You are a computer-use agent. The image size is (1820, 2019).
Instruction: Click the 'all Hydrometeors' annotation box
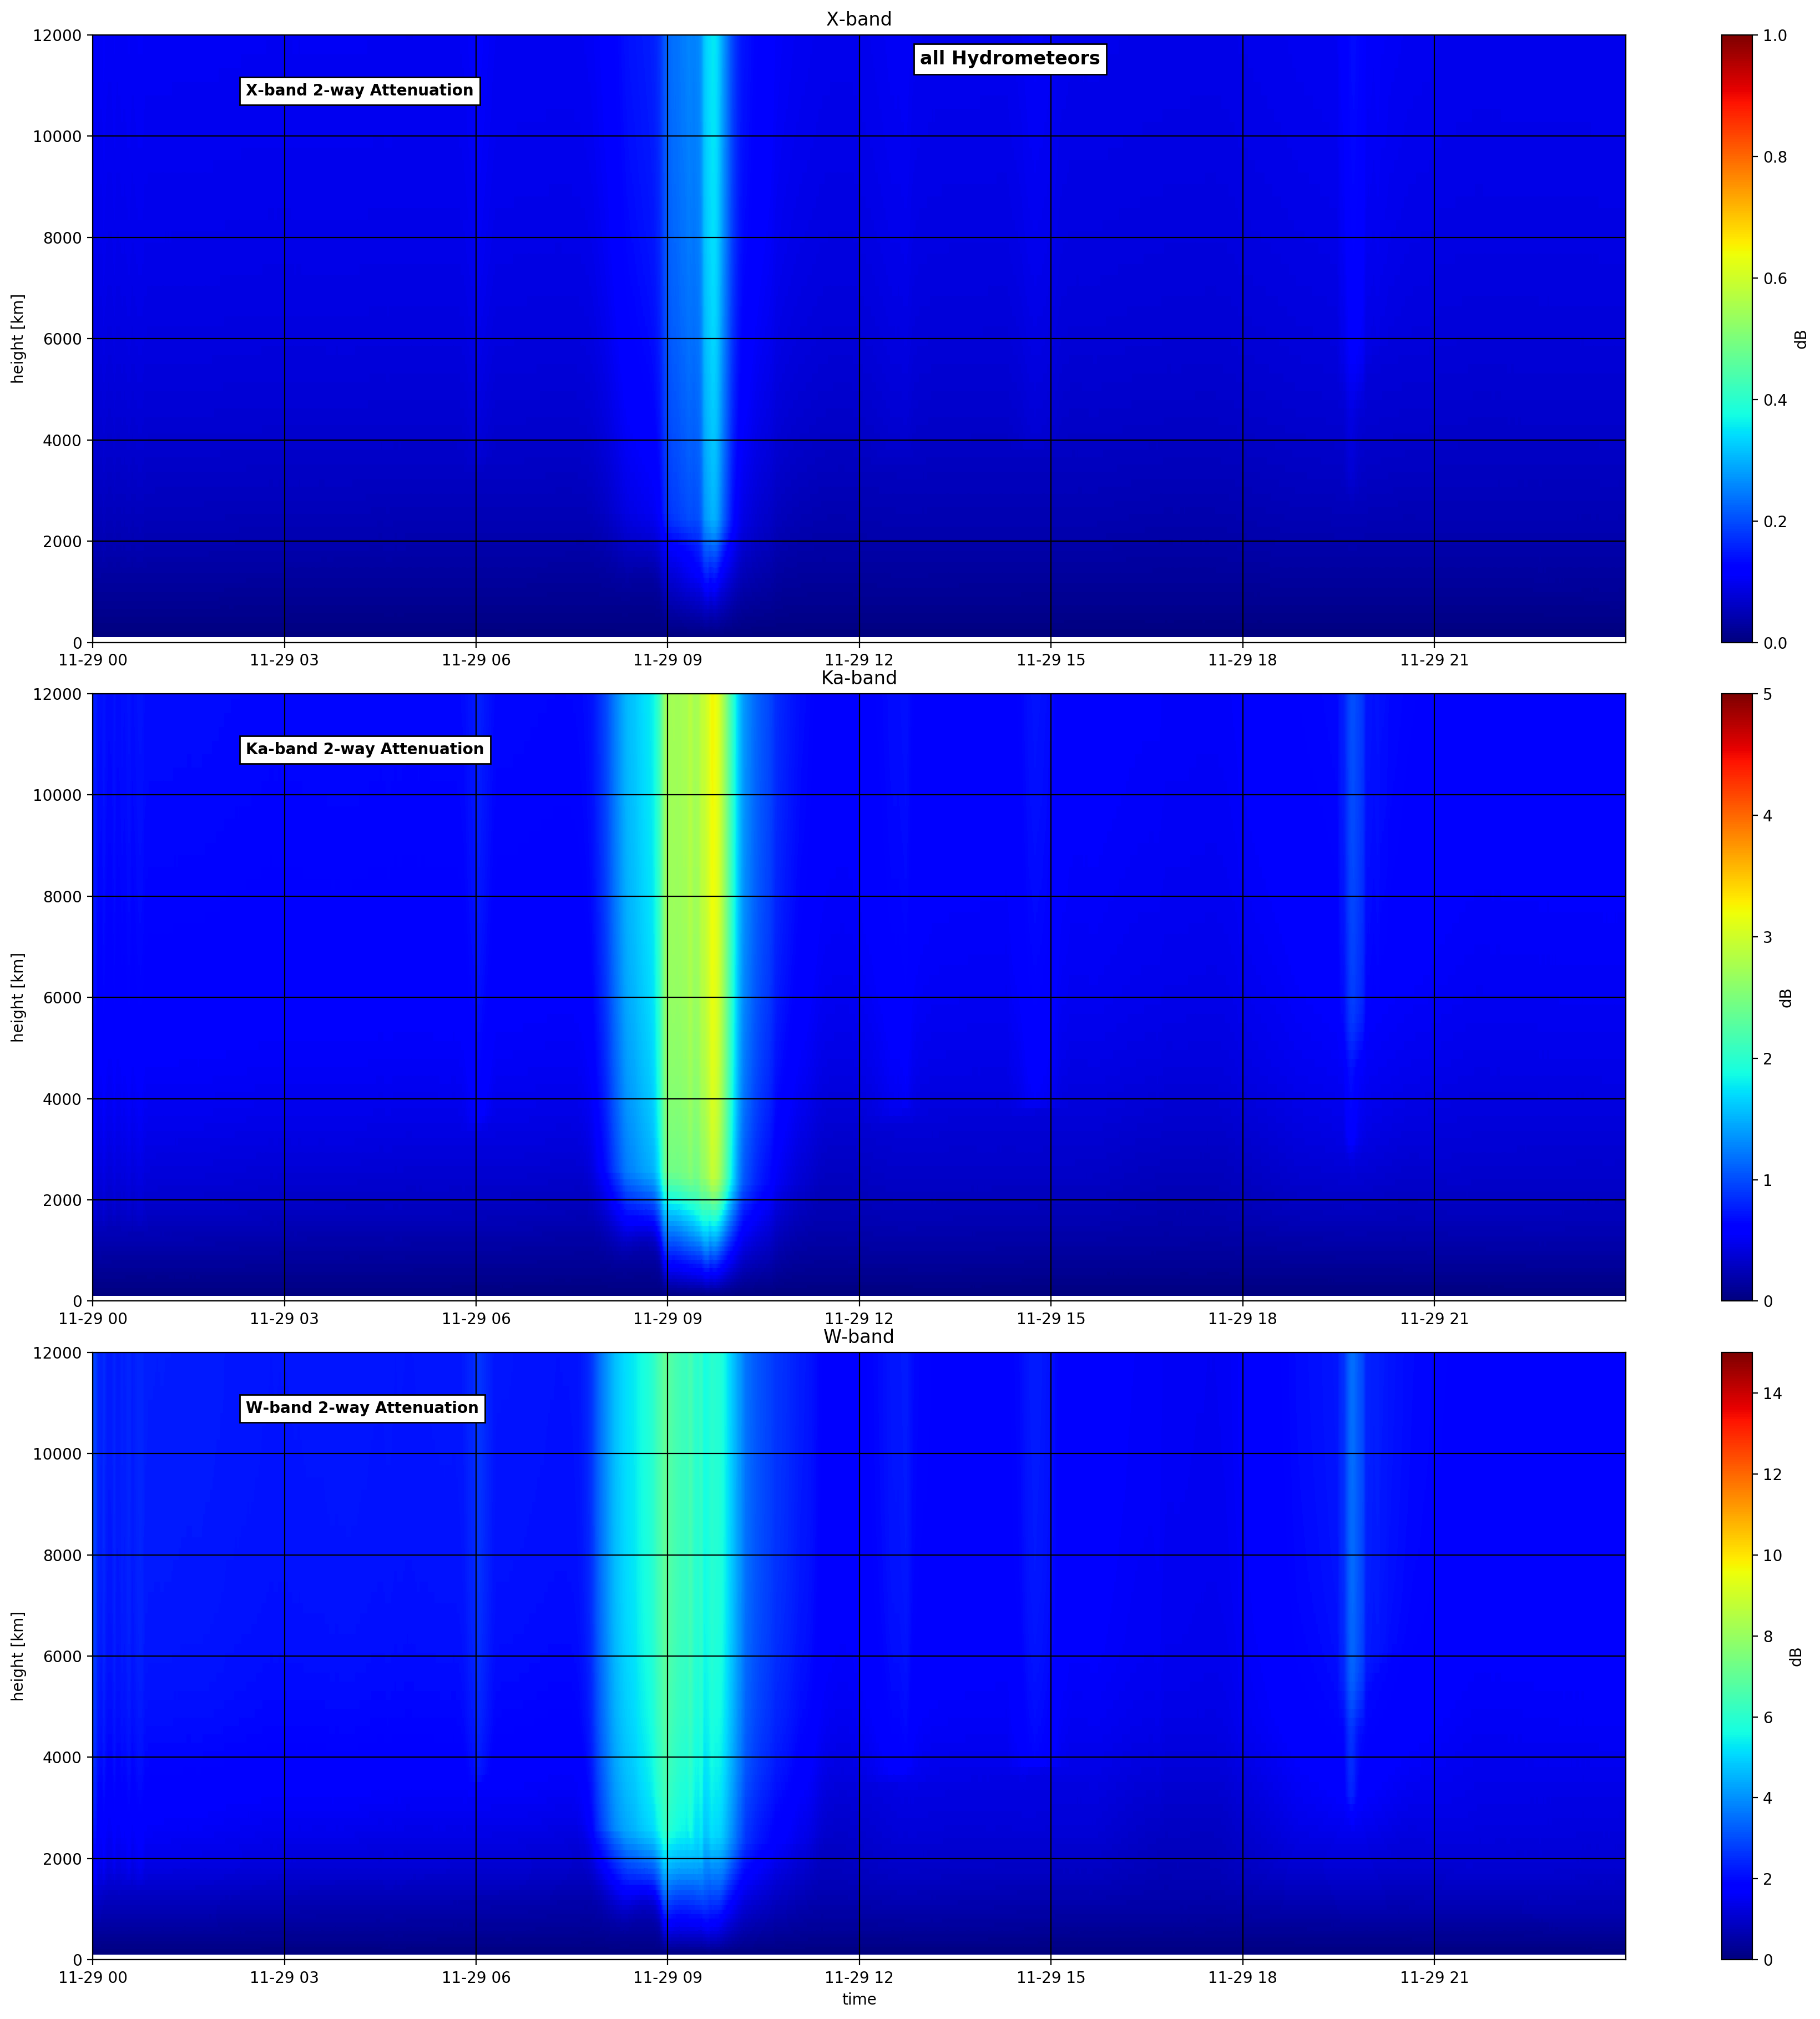pyautogui.click(x=1010, y=59)
